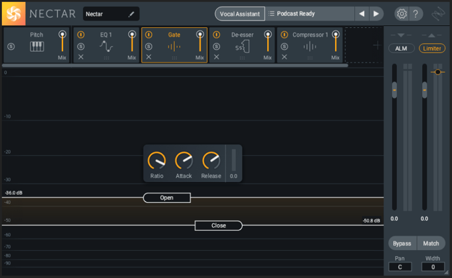Go to previous preset with left arrow
Screen dimensions: 452x278
tap(362, 13)
